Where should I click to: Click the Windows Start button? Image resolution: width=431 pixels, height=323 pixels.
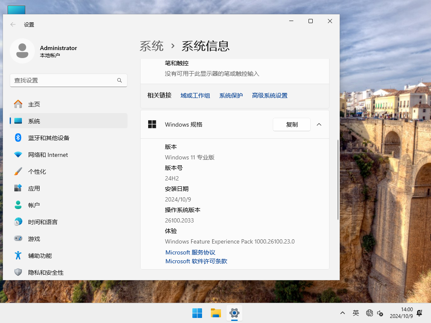pos(197,313)
